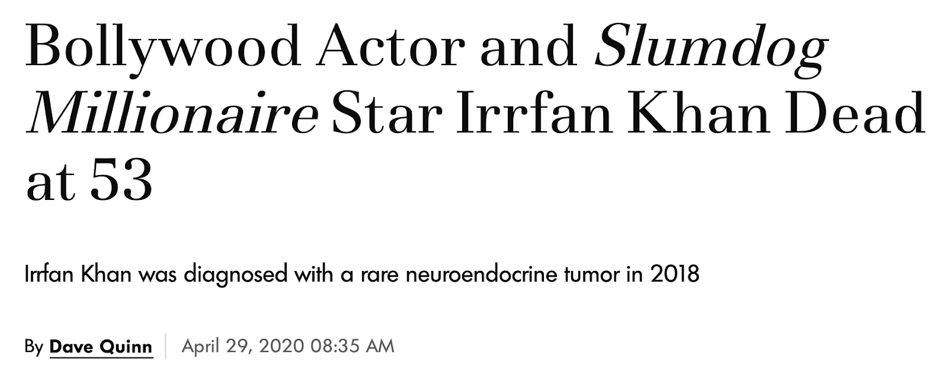Click the italic word 'Slumdog' in the headline

click(710, 46)
